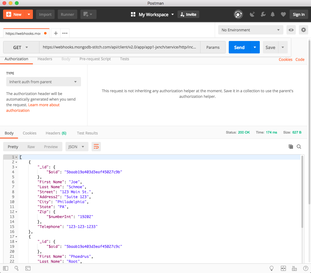Image resolution: width=311 pixels, height=273 pixels.
Task: Open the GET method dropdown
Action: click(x=21, y=48)
